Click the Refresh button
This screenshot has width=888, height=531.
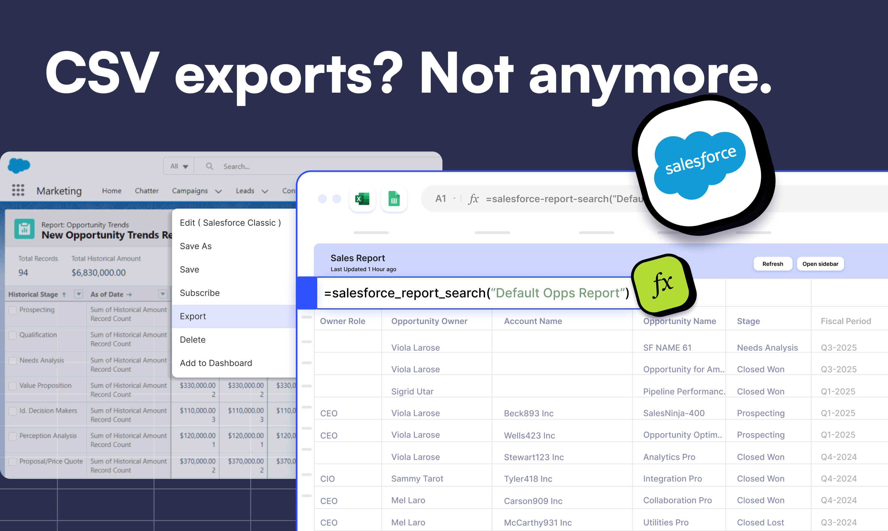(772, 264)
